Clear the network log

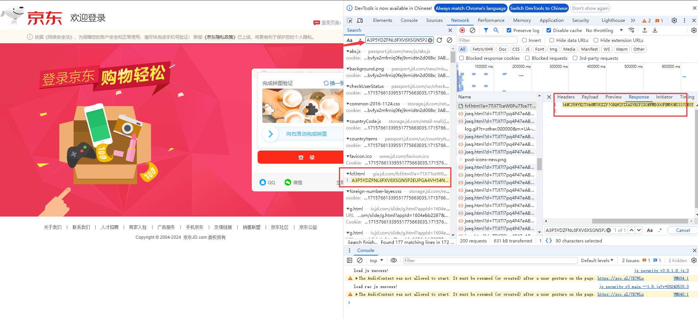click(473, 30)
